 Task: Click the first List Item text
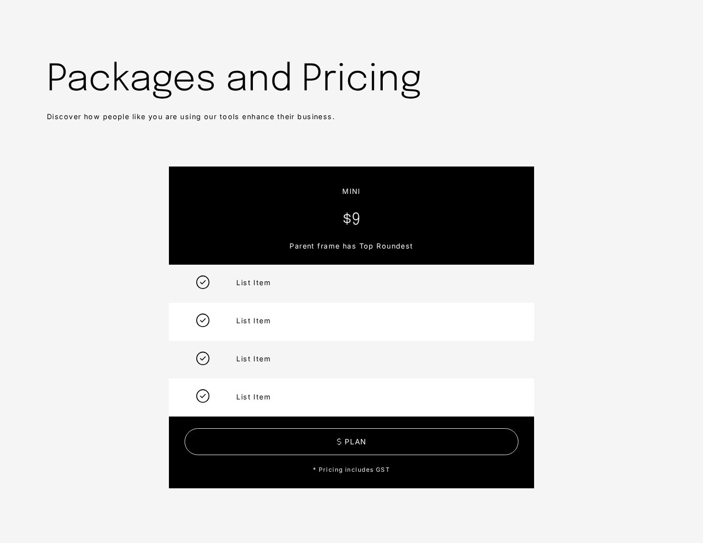(253, 283)
